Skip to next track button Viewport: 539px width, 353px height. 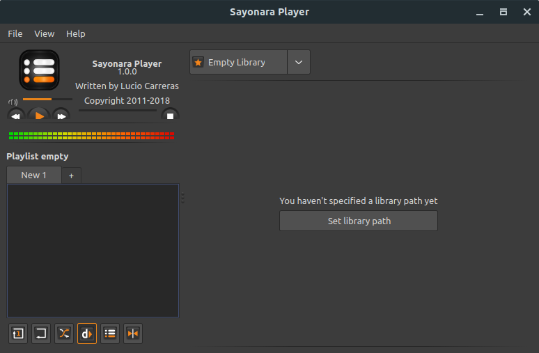(x=61, y=115)
